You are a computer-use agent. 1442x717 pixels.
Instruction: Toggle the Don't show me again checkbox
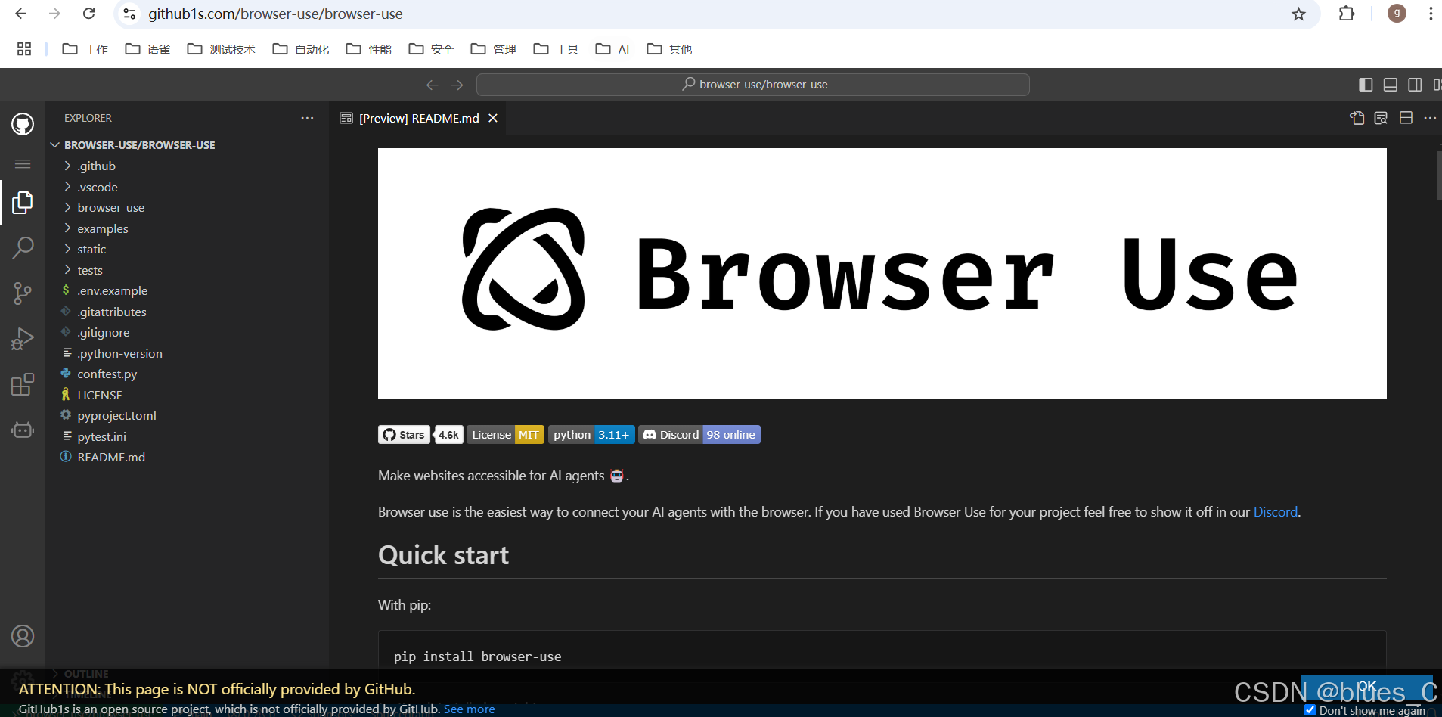(x=1310, y=710)
